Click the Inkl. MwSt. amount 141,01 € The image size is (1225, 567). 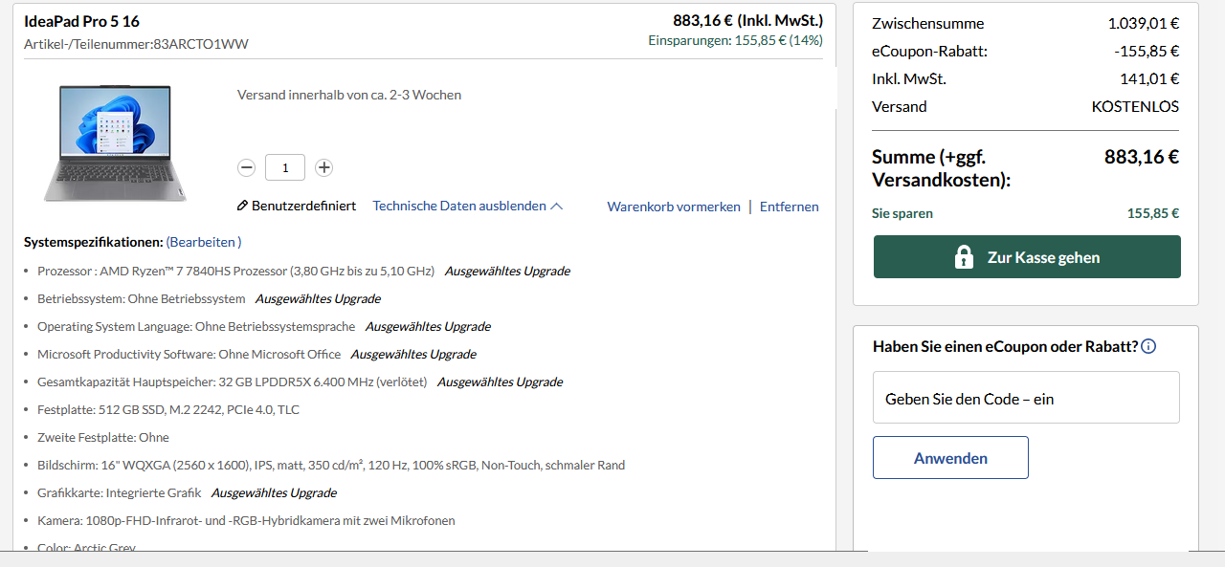(1149, 79)
